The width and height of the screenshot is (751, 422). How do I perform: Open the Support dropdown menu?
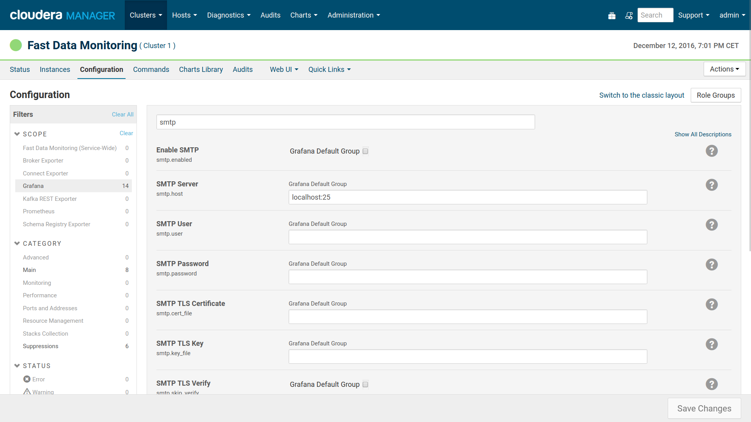click(694, 15)
